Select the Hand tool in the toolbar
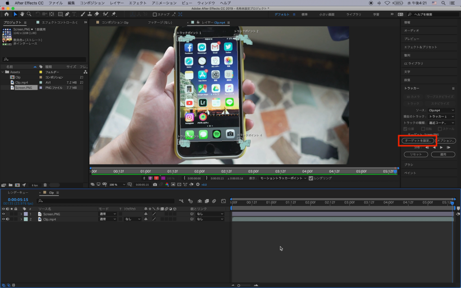461x288 pixels. (22, 14)
